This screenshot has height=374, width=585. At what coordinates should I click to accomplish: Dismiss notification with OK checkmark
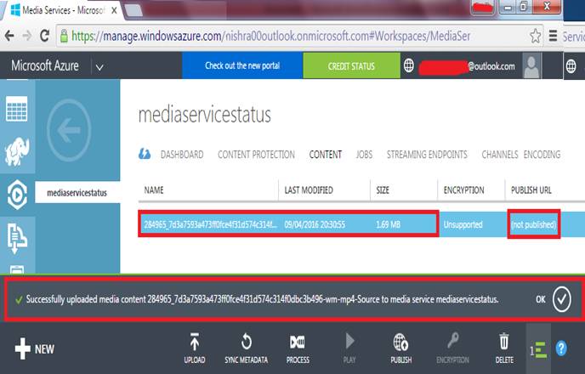(x=561, y=299)
